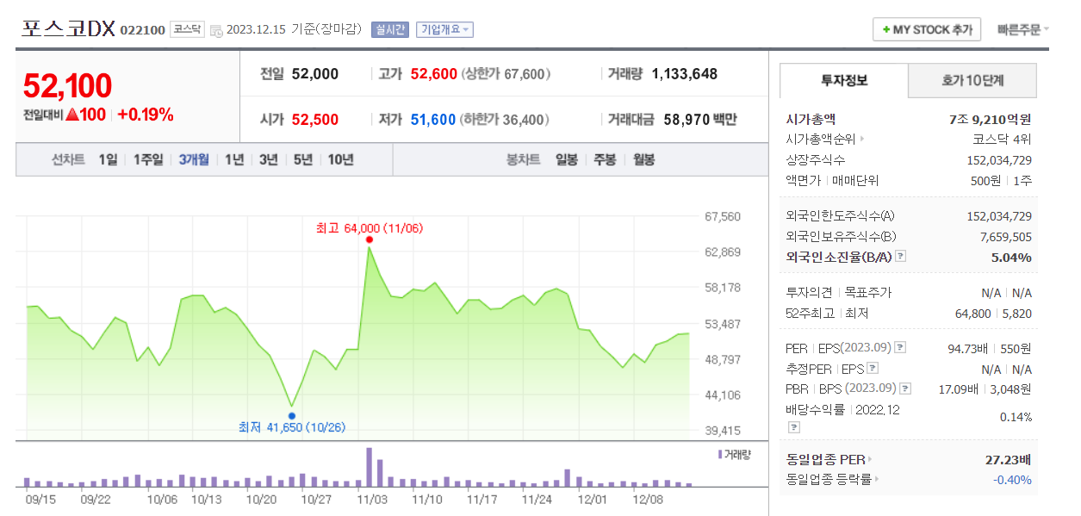Show the 일봉 candlestick chart

tap(567, 159)
